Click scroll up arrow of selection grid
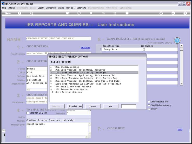The image size is (192, 144). tap(181, 46)
